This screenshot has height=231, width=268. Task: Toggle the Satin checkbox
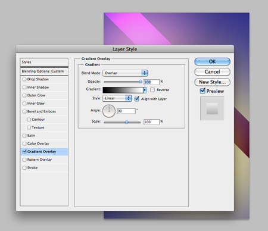click(24, 136)
